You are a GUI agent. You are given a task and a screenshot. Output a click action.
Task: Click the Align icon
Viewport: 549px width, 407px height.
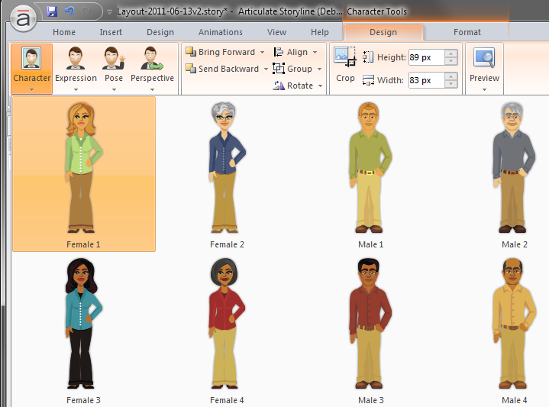click(279, 52)
